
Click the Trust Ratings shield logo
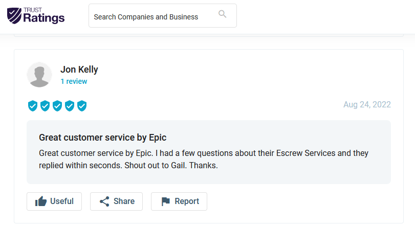pos(14,16)
